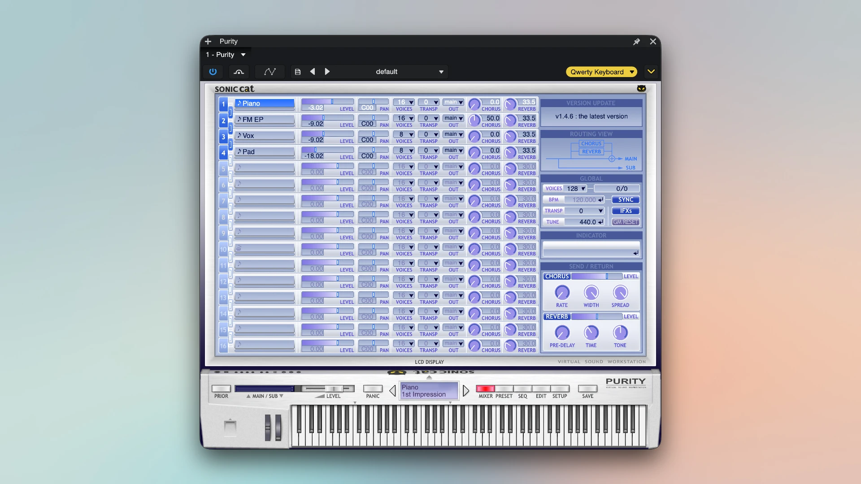
Task: Switch to the SEQ page
Action: (522, 389)
